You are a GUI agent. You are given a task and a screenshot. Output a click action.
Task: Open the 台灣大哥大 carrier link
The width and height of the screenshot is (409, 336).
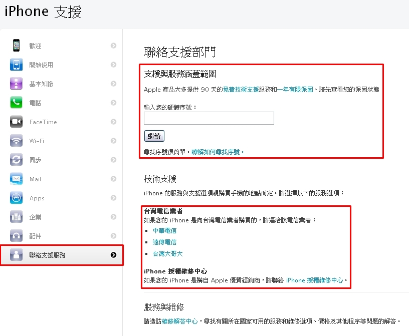click(168, 254)
